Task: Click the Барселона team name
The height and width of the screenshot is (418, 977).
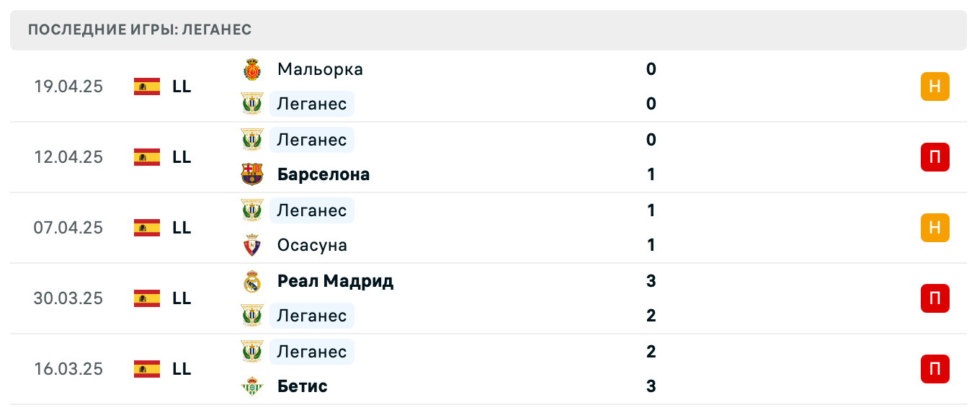Action: tap(323, 174)
